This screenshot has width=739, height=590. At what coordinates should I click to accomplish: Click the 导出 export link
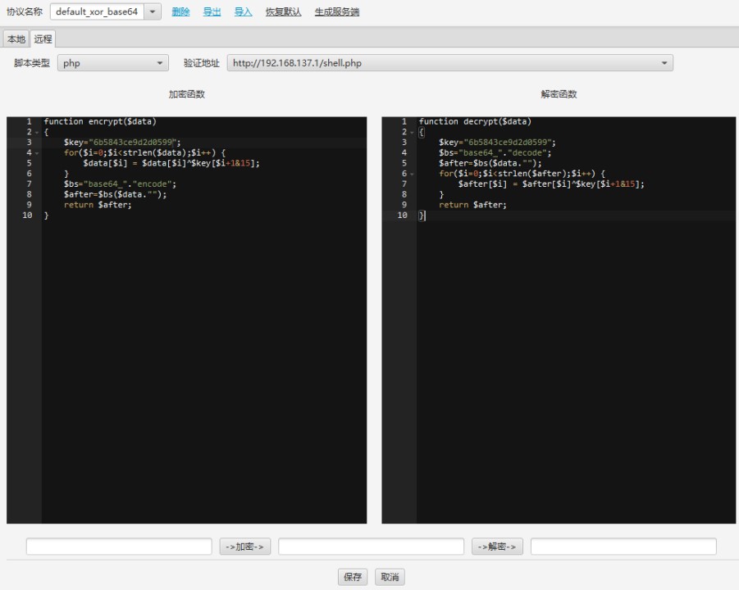(x=212, y=11)
